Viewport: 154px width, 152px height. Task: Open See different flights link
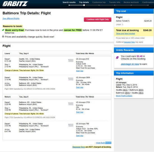click(11, 19)
